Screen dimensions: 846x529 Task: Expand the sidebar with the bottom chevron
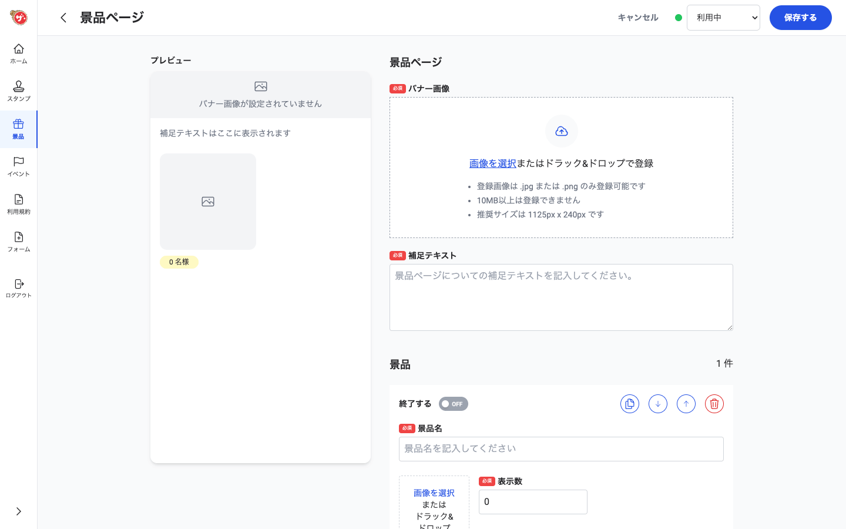pyautogui.click(x=18, y=512)
